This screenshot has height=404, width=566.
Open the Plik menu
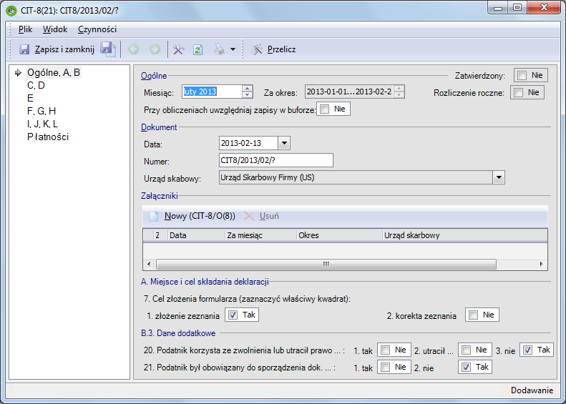[25, 29]
